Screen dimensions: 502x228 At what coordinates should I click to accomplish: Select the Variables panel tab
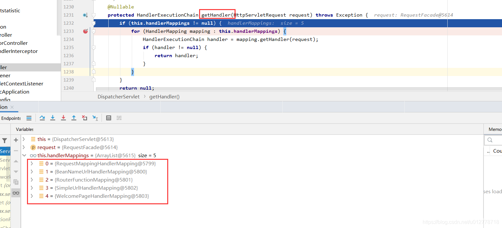25,129
